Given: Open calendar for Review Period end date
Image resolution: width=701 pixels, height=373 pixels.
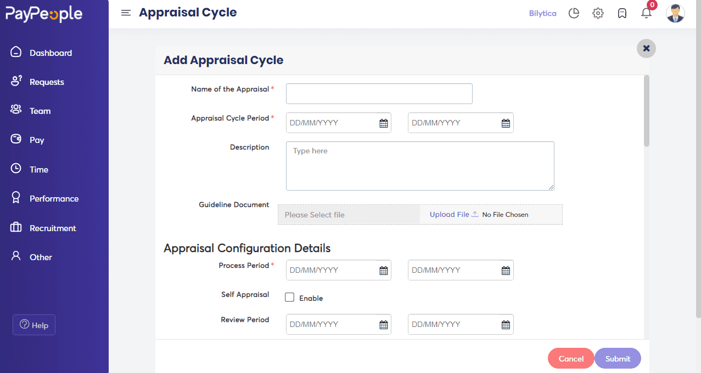Looking at the screenshot, I should pyautogui.click(x=506, y=324).
